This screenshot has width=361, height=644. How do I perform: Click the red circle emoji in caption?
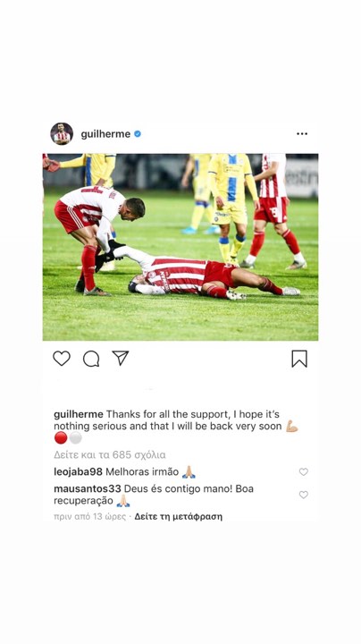click(61, 437)
